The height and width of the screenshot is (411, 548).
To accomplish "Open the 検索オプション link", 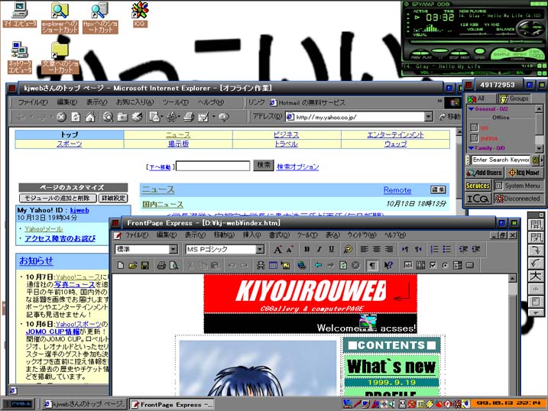I will point(298,167).
